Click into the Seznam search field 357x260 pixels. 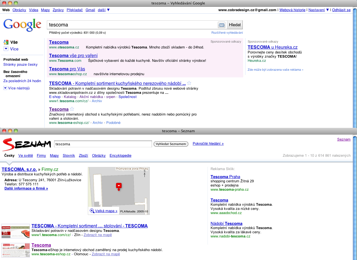tap(103, 144)
